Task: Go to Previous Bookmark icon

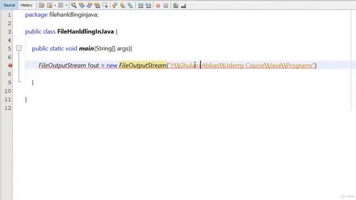Action: (x=115, y=6)
